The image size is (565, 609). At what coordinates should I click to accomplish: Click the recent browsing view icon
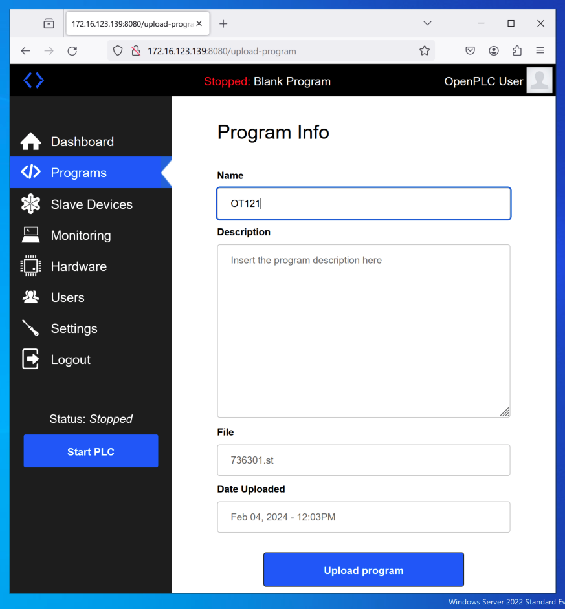coord(49,24)
